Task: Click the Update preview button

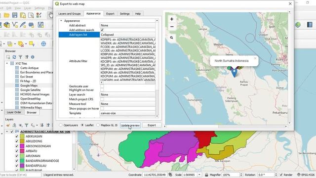Action: pyautogui.click(x=130, y=125)
